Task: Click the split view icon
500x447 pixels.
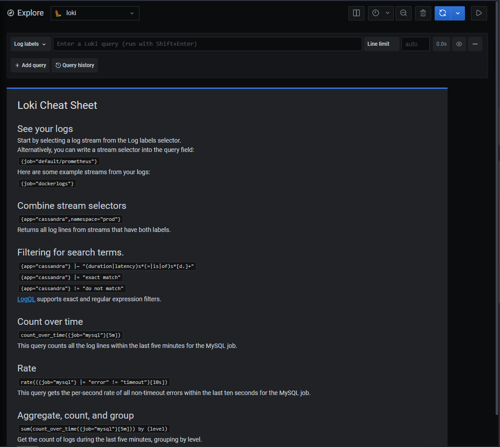Action: (x=356, y=13)
